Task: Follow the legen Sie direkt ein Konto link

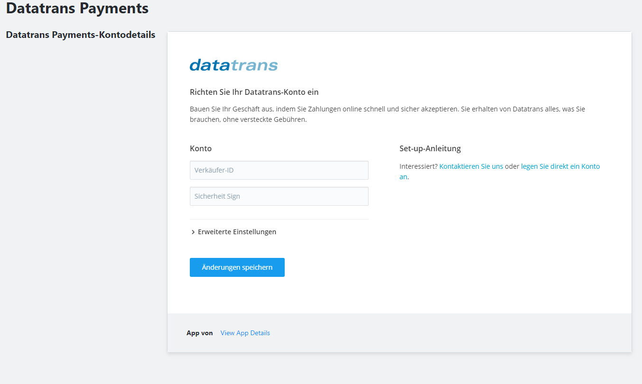Action: point(560,166)
